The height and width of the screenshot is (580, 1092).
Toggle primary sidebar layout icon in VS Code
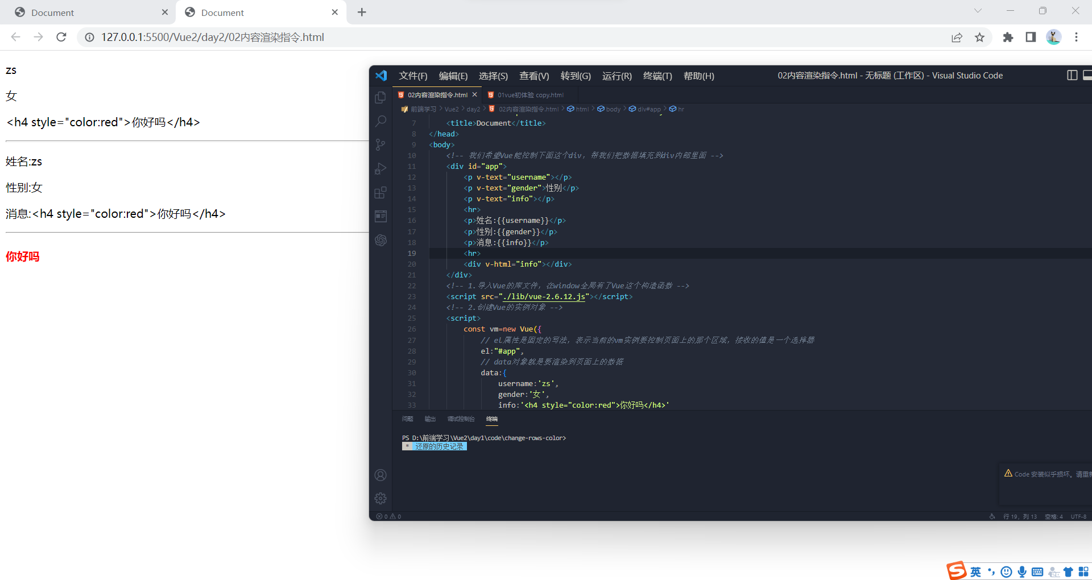(1072, 75)
